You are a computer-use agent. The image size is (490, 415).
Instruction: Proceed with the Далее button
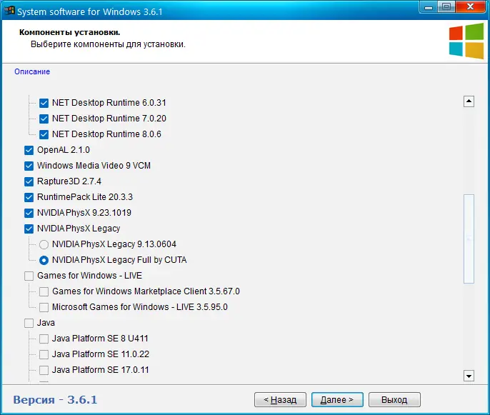pyautogui.click(x=337, y=400)
